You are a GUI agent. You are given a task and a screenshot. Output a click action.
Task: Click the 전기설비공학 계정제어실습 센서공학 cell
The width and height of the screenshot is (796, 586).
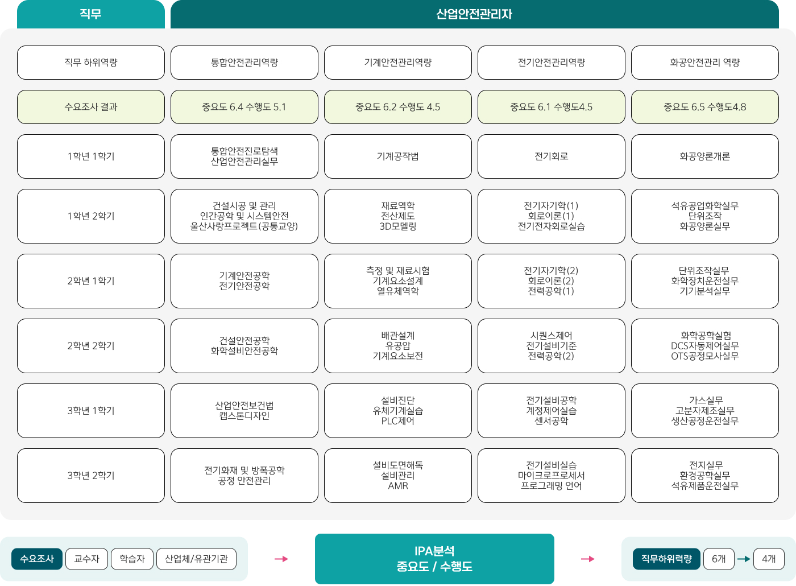pyautogui.click(x=552, y=411)
